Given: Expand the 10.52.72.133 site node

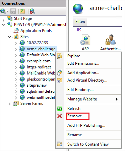Looking at the screenshot, I should [x=16, y=43].
